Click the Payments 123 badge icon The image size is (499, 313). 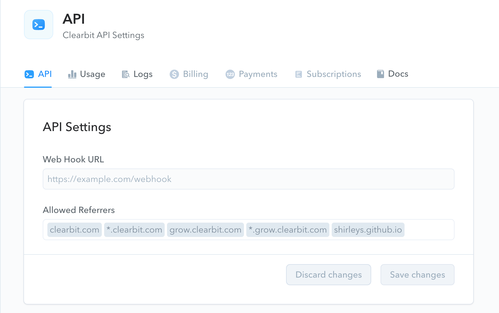coord(230,74)
